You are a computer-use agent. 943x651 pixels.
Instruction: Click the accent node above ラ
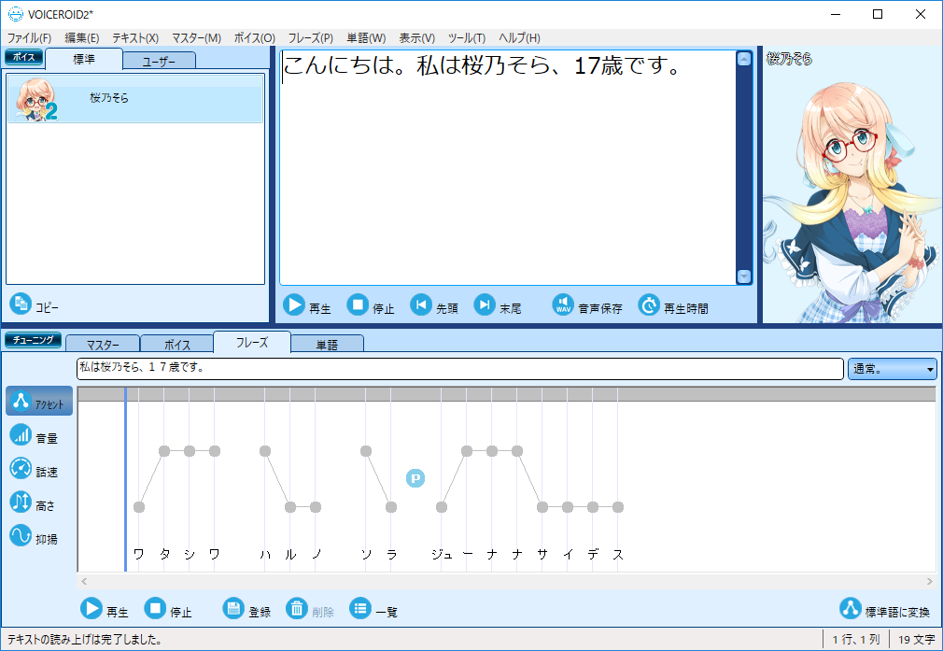[391, 507]
